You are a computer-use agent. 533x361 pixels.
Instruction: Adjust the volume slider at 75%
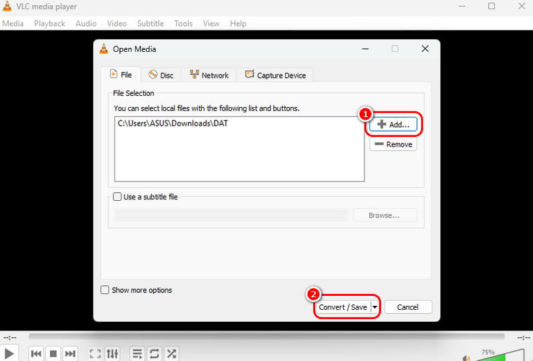click(x=500, y=355)
